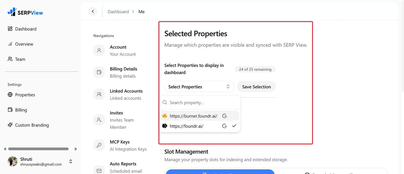Image resolution: width=404 pixels, height=174 pixels.
Task: Click the Save Selection button
Action: point(256,87)
